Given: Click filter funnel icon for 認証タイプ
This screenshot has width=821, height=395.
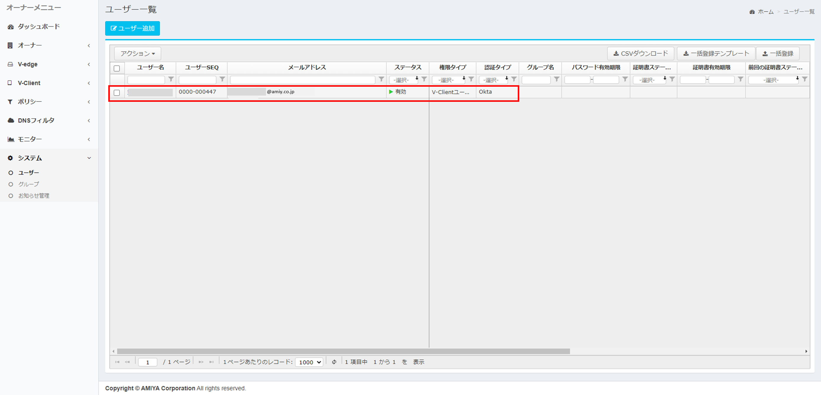Looking at the screenshot, I should point(514,79).
